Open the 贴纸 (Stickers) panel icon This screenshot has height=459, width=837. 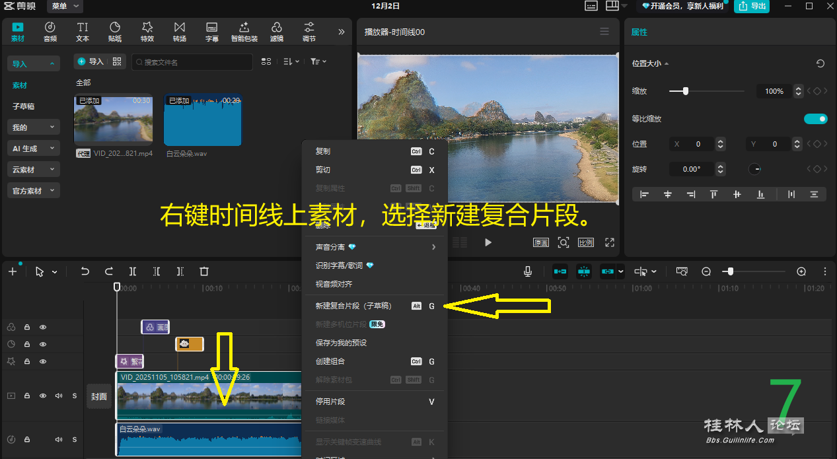pos(115,31)
